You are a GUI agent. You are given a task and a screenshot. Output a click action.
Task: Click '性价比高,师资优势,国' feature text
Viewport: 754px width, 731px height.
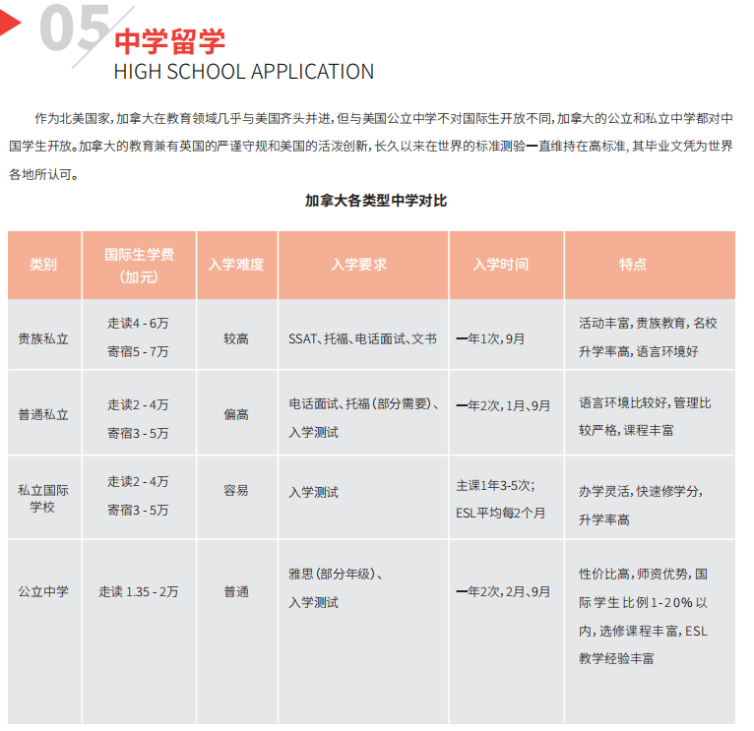[644, 574]
